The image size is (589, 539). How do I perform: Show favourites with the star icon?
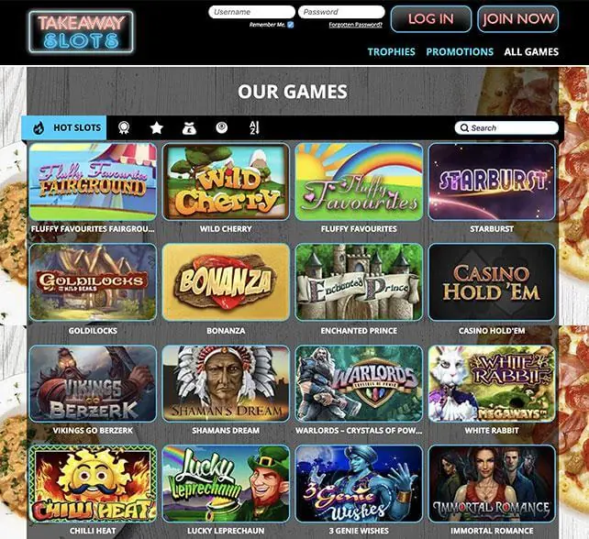pyautogui.click(x=156, y=128)
